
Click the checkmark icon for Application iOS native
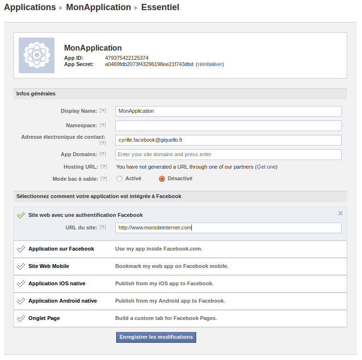[21, 284]
